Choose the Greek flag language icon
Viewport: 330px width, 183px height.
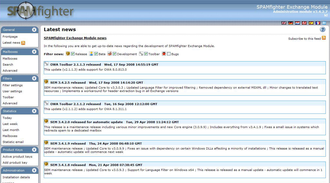tap(324, 23)
